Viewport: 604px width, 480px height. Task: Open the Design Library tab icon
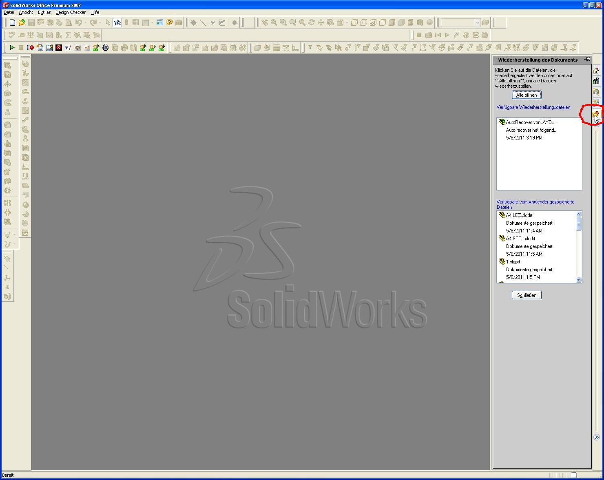(596, 81)
